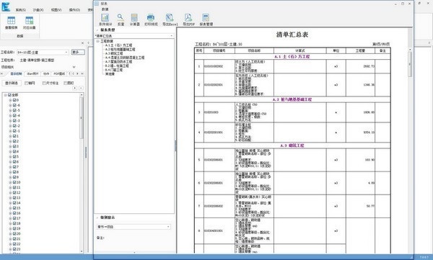Click the 显示筛选 button
The height and width of the screenshot is (260, 433).
(12, 83)
